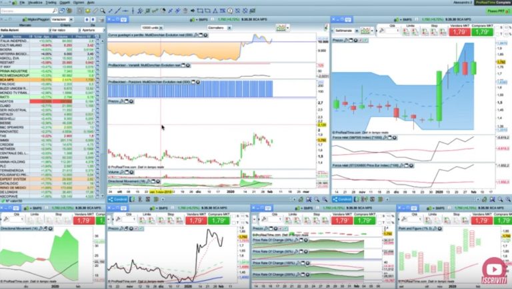This screenshot has width=512, height=289.
Task: Select the rectangle drawing tool
Action: [200, 11]
